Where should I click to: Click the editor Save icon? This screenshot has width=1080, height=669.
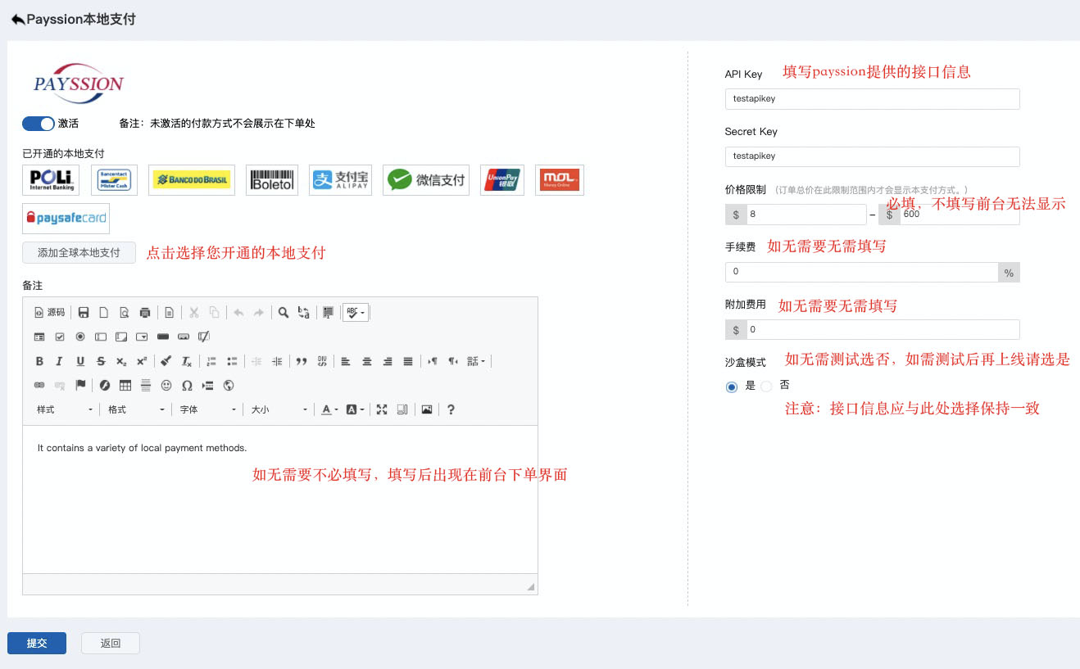click(x=84, y=312)
